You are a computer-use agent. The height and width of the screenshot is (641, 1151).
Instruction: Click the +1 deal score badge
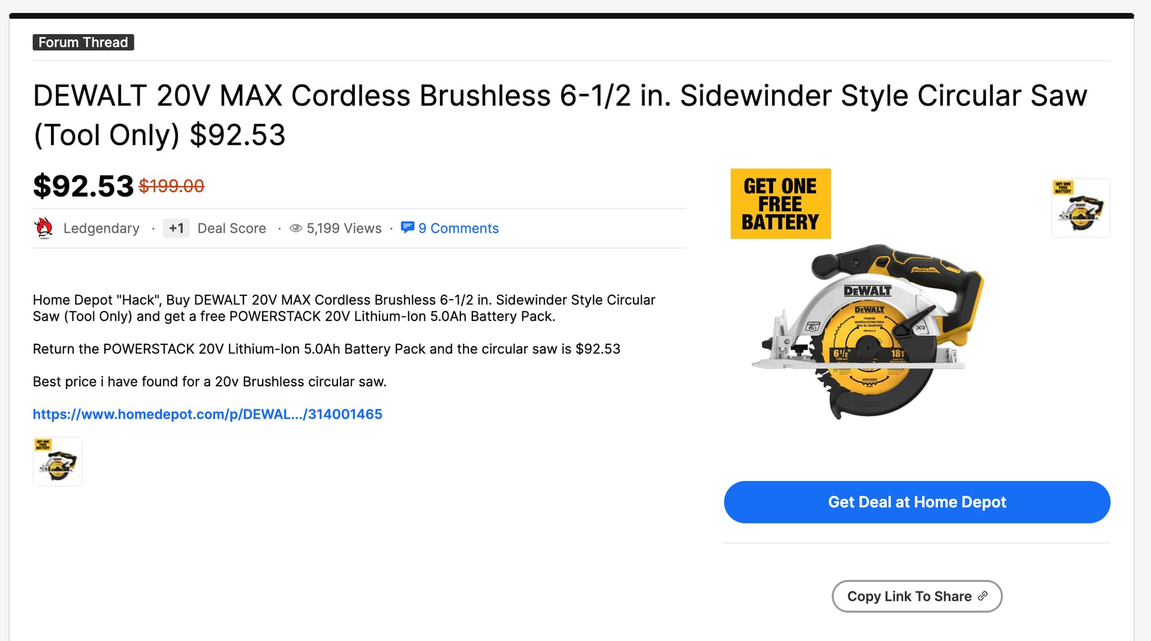[176, 228]
